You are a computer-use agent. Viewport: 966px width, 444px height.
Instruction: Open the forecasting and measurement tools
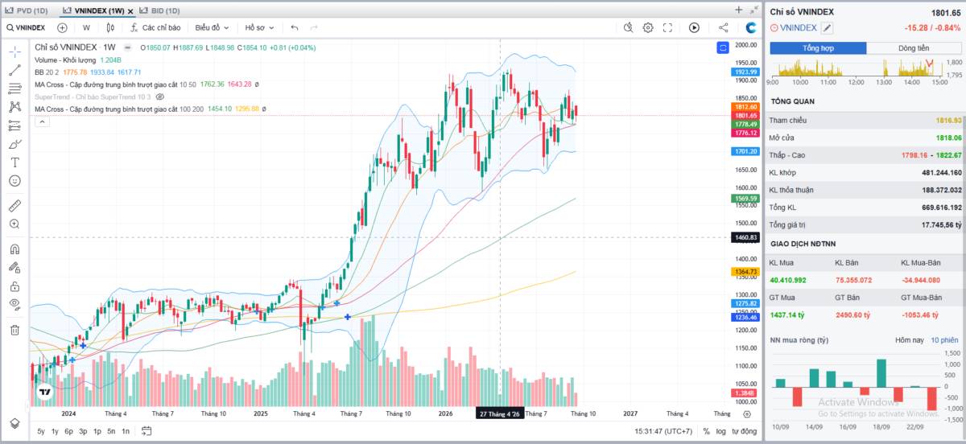(x=14, y=125)
